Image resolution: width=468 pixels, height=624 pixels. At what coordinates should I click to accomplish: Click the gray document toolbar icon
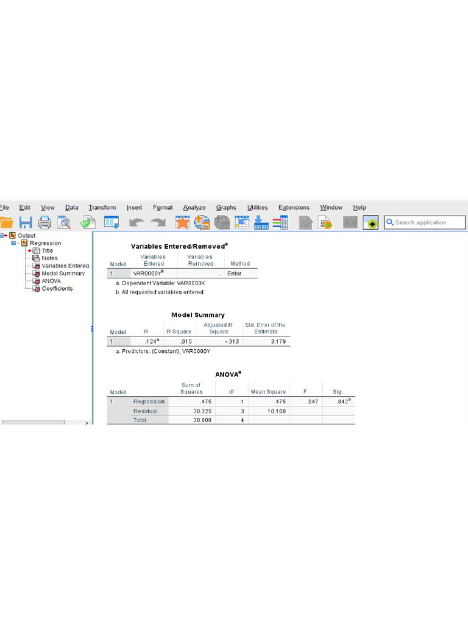click(306, 222)
